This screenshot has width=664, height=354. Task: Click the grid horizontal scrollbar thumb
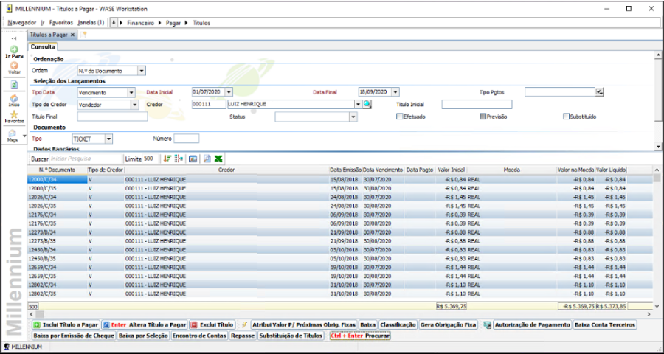39,314
